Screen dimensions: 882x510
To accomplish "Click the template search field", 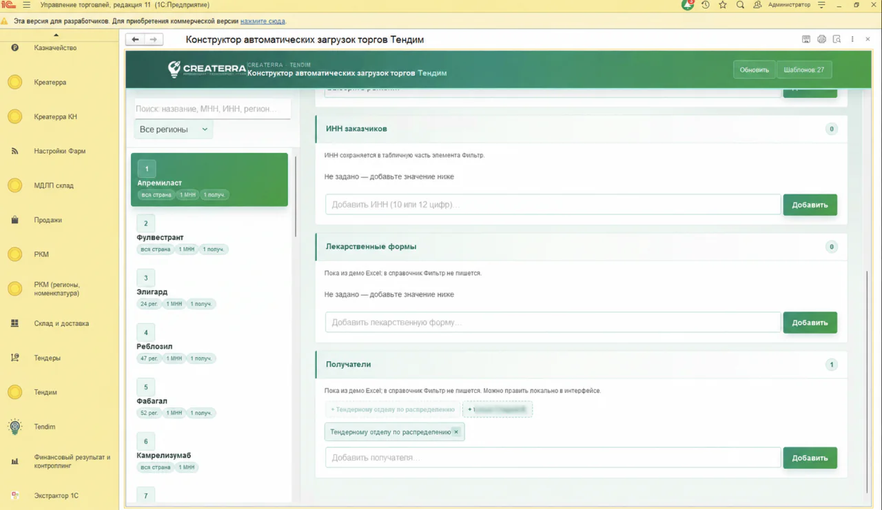I will click(212, 109).
